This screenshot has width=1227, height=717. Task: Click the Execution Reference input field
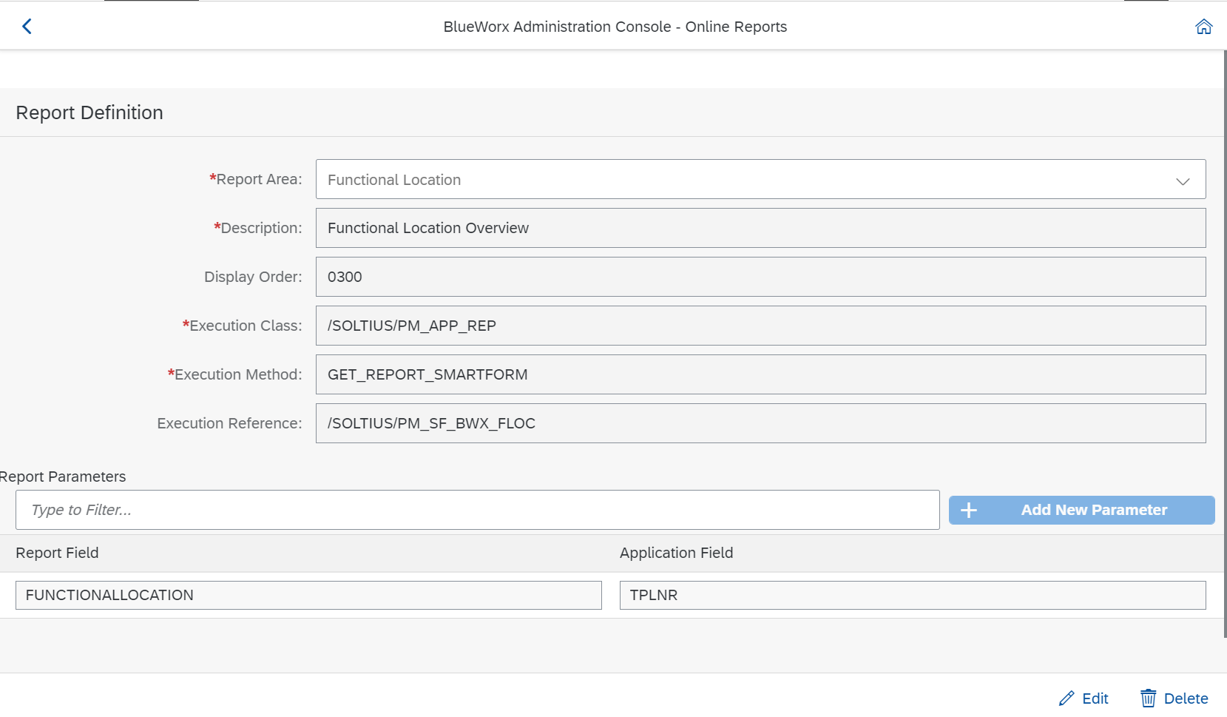click(x=760, y=423)
